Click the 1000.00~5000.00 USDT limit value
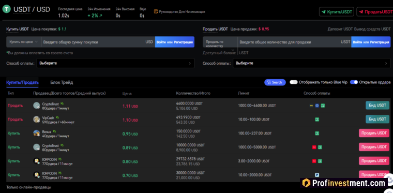 point(257,147)
